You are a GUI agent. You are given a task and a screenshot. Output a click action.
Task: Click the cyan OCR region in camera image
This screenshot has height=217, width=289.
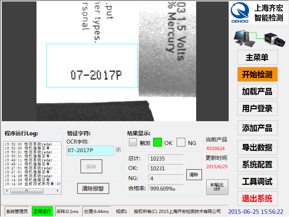click(x=92, y=66)
